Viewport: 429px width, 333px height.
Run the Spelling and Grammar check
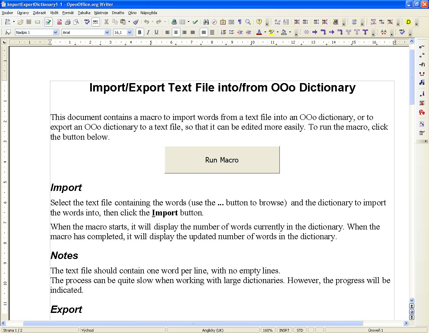pyautogui.click(x=87, y=22)
